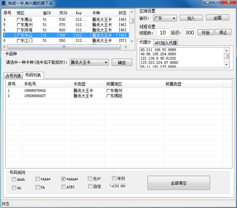Click the 市ID column header
The image size is (237, 208).
click(66, 13)
